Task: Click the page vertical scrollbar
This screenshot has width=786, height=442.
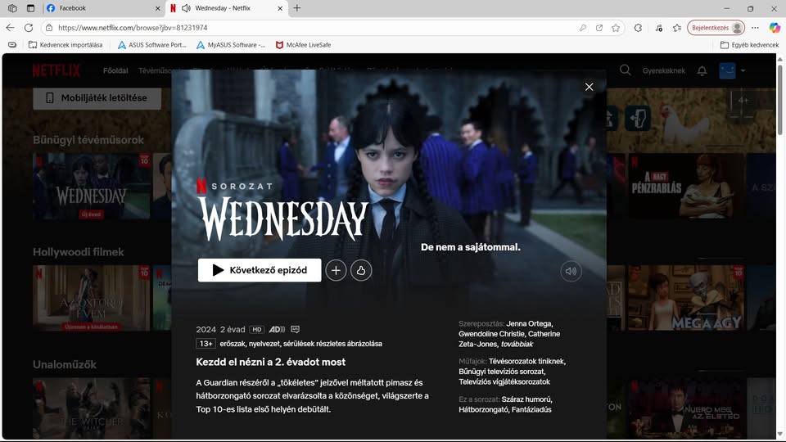Action: pyautogui.click(x=779, y=99)
